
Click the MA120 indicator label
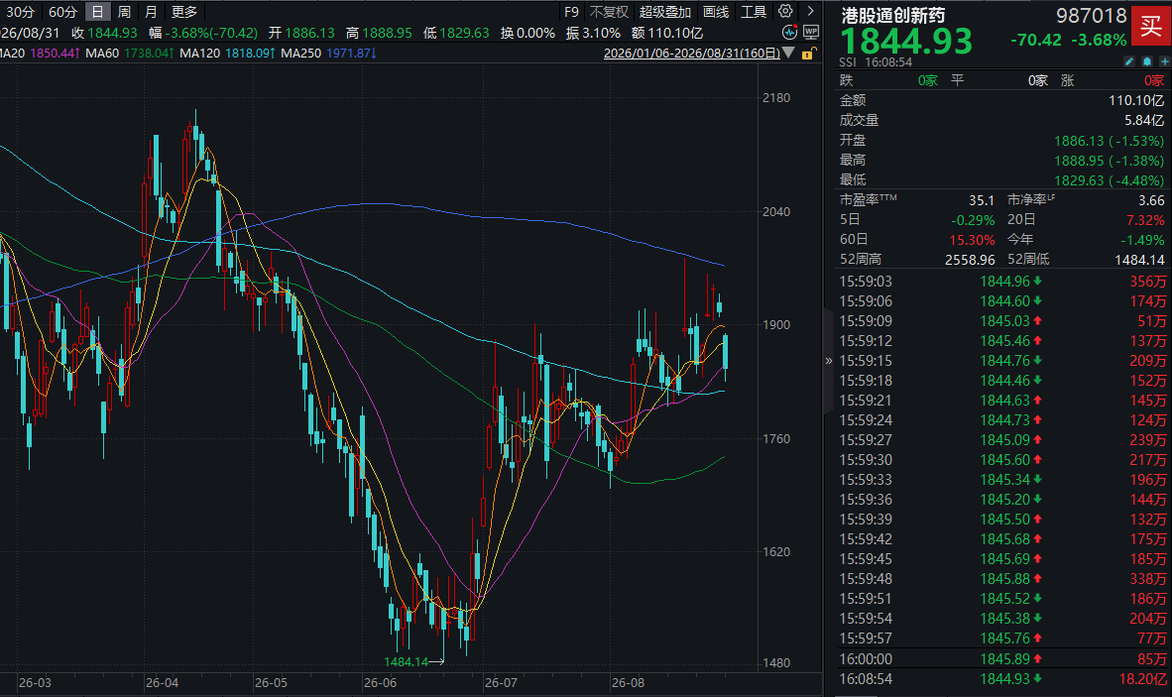[x=199, y=53]
